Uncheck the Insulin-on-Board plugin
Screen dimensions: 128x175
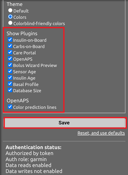click(x=10, y=40)
